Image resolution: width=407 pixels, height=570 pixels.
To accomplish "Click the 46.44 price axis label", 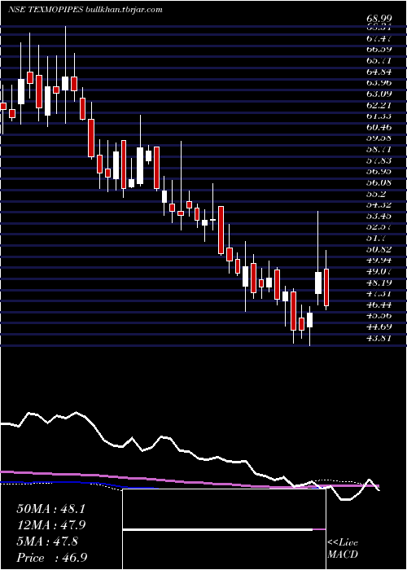I will pos(379,305).
